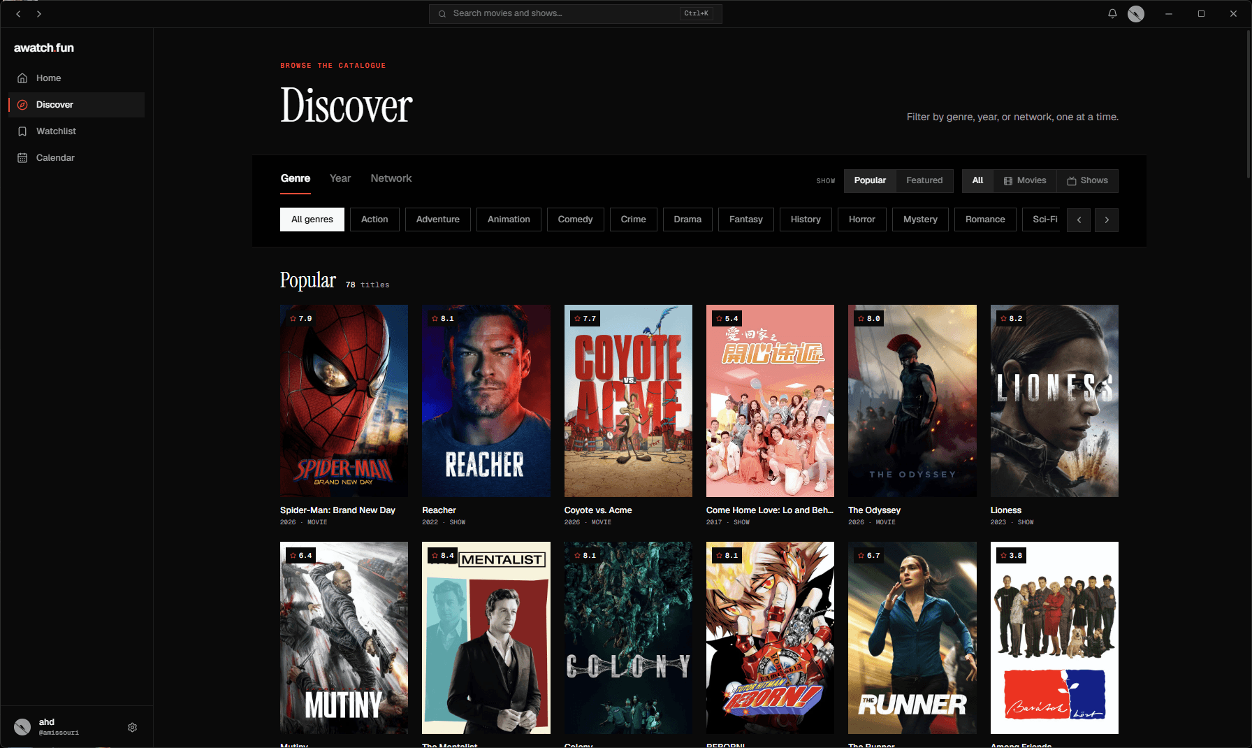Click the 8.1 rating badge on Reacher
Image resolution: width=1252 pixels, height=748 pixels.
click(x=443, y=318)
